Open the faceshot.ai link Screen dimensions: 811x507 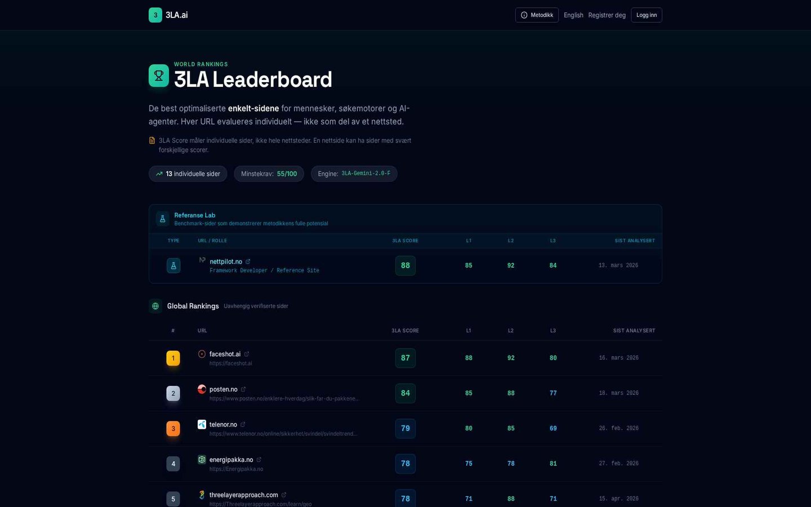pos(225,354)
